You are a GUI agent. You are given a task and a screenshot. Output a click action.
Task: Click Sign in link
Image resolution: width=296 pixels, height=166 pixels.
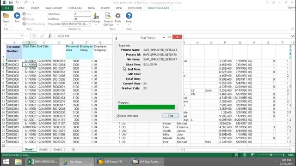point(291,7)
